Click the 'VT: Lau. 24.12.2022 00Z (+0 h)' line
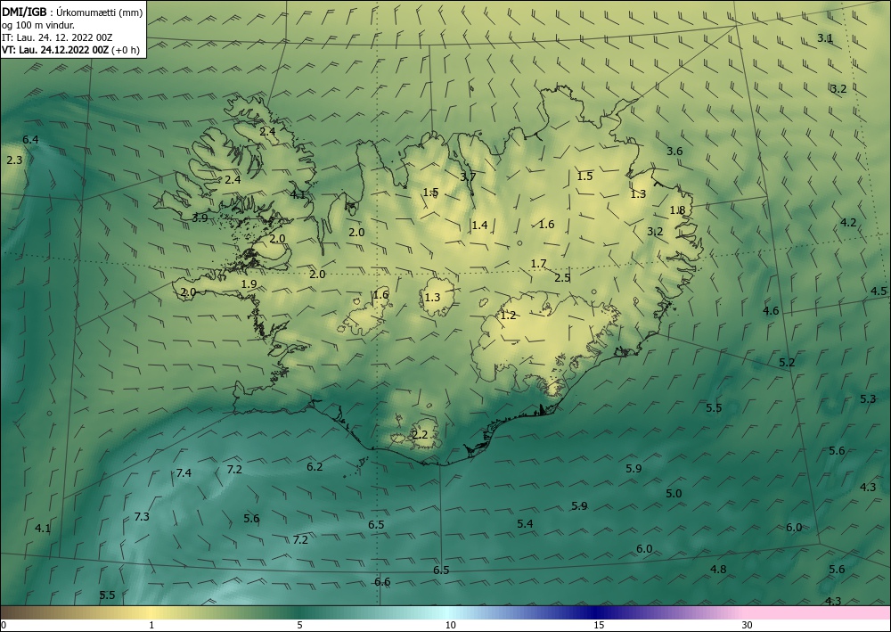This screenshot has width=891, height=632. tap(70, 50)
